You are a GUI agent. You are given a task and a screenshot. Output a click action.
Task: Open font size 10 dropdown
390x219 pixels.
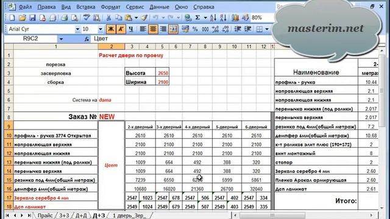tap(101, 29)
